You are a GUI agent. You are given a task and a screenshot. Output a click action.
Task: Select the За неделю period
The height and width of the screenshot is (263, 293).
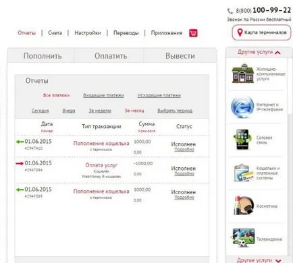(x=100, y=111)
